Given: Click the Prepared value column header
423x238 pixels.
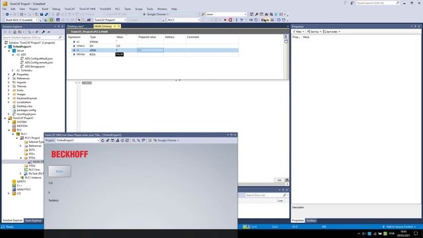Looking at the screenshot, I should tap(147, 37).
